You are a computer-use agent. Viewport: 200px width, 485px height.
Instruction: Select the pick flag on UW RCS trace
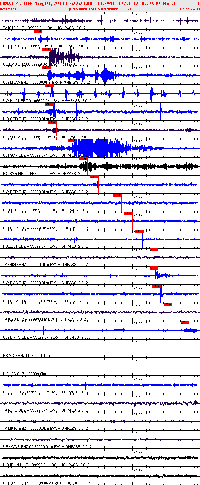tap(154, 268)
